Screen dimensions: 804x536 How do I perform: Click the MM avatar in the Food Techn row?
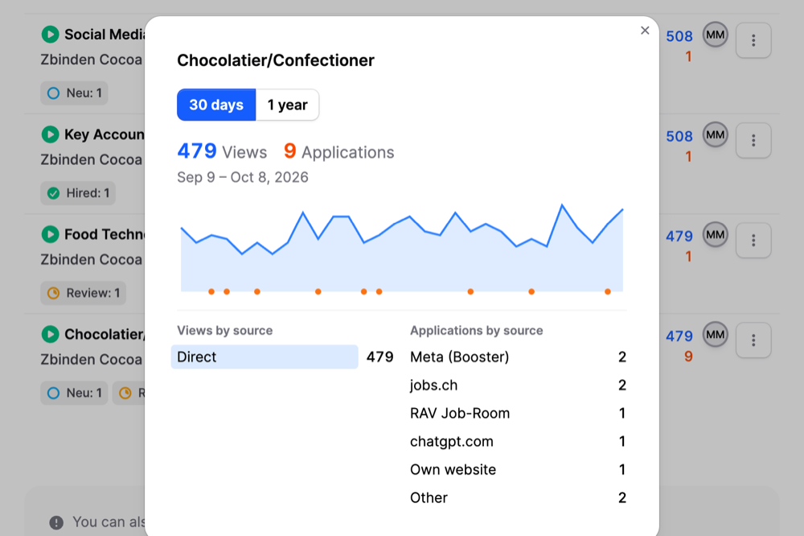click(716, 235)
